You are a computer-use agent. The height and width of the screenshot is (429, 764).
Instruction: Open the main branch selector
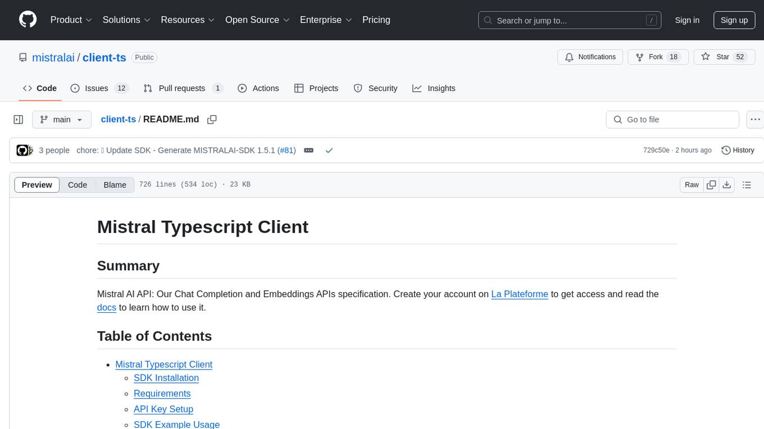[62, 120]
